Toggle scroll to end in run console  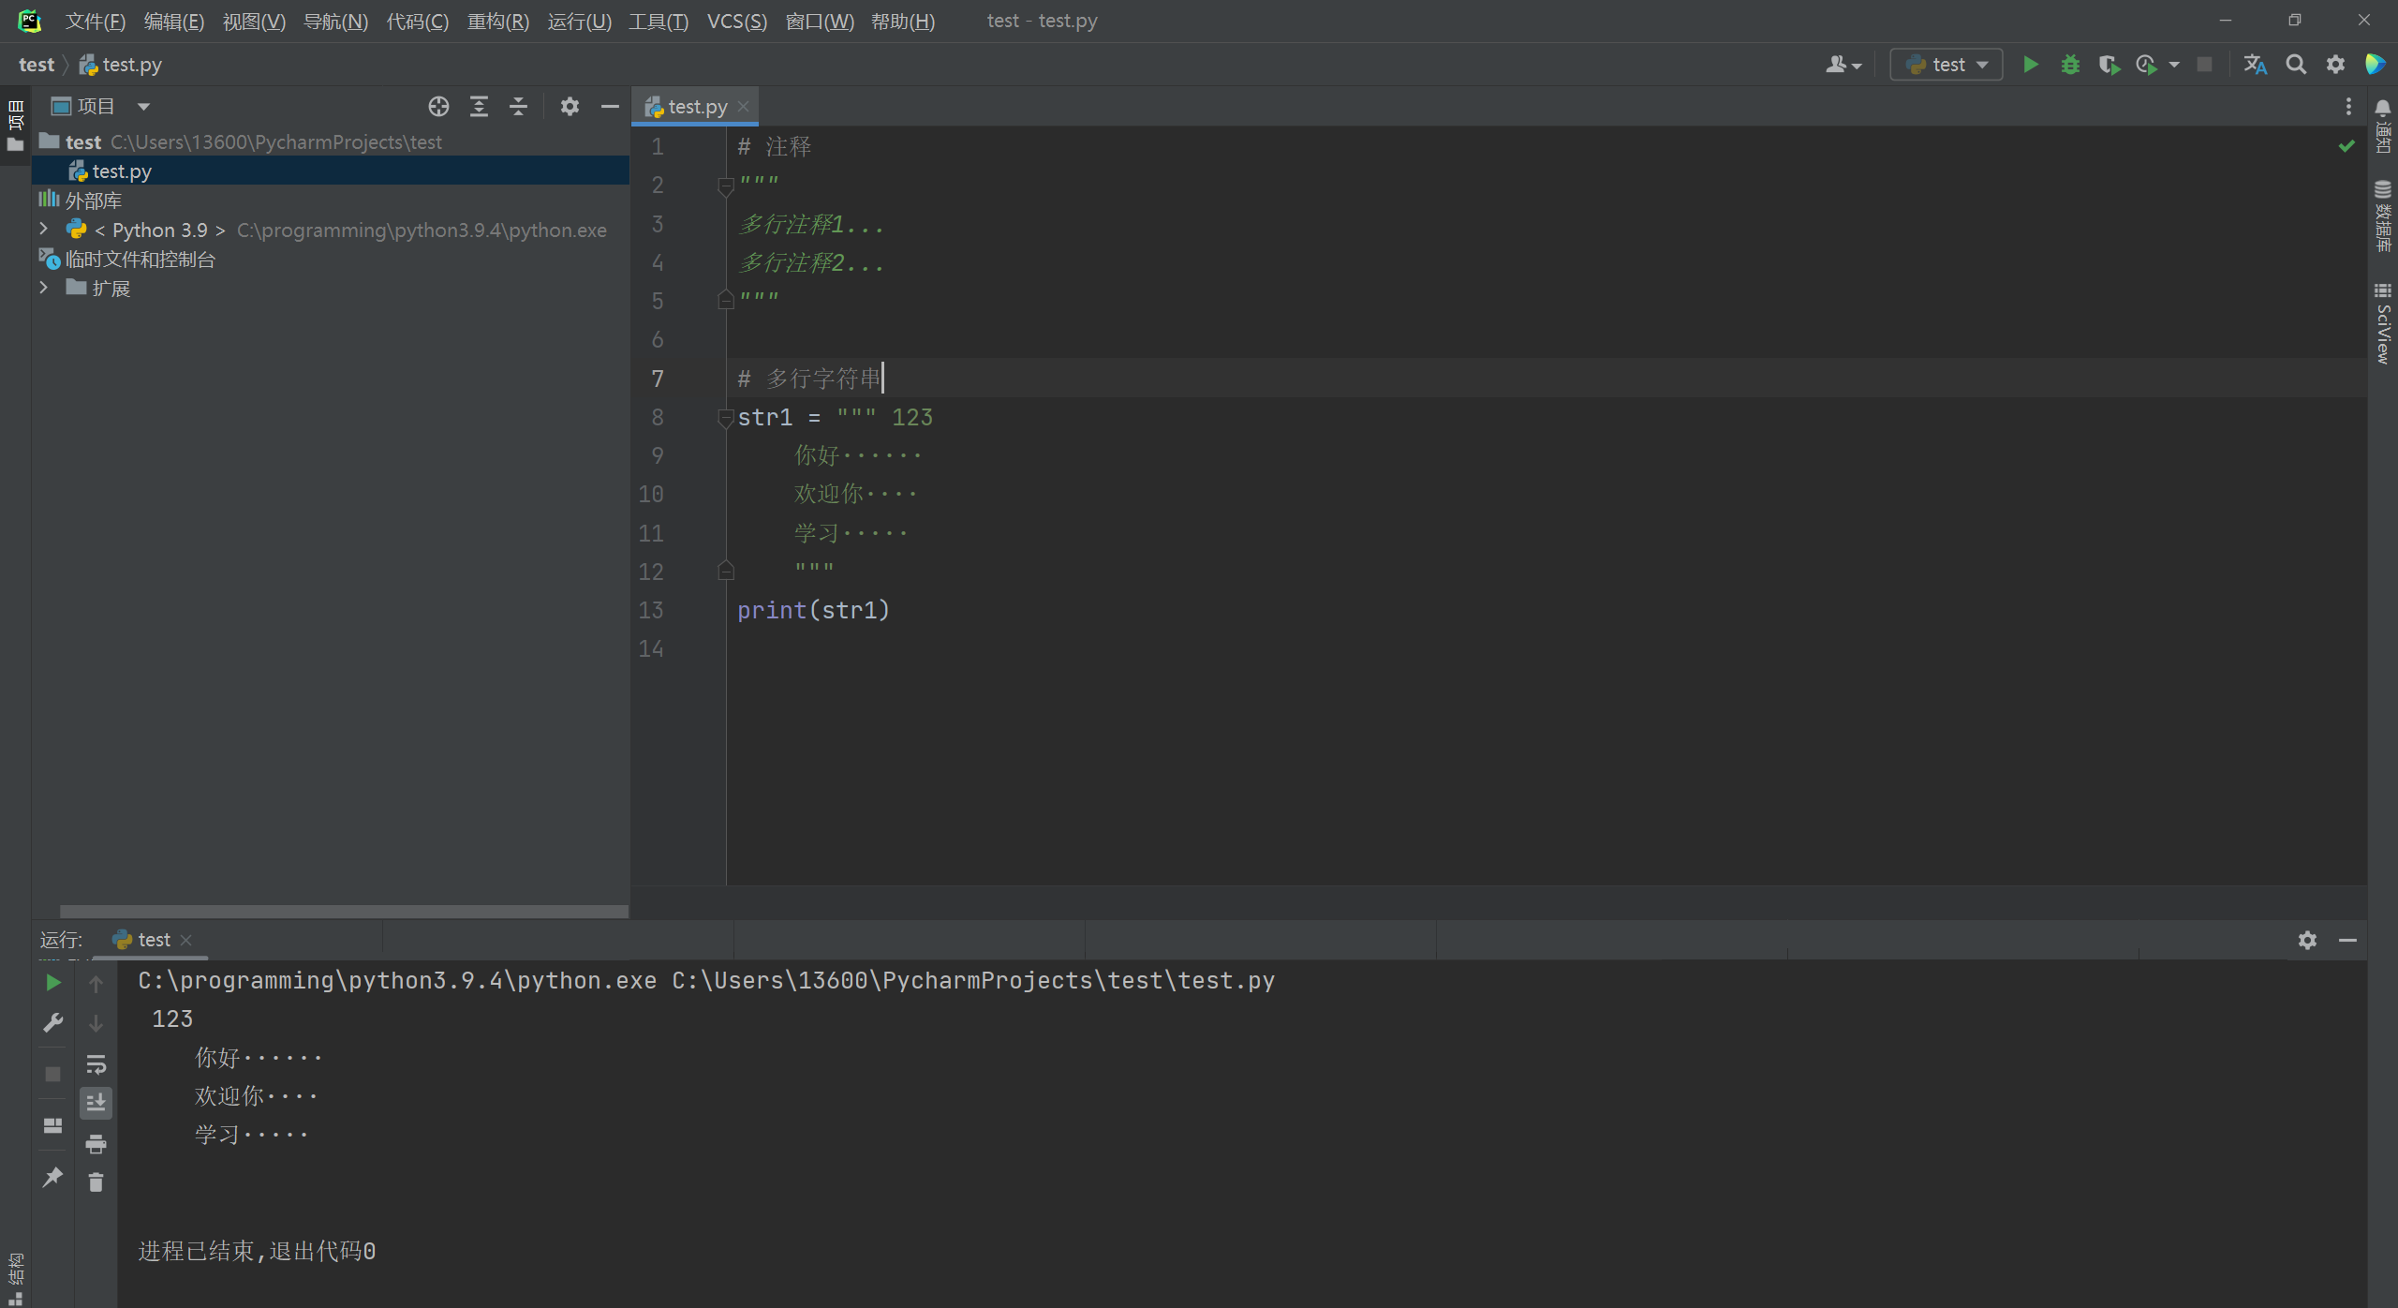tap(96, 1104)
